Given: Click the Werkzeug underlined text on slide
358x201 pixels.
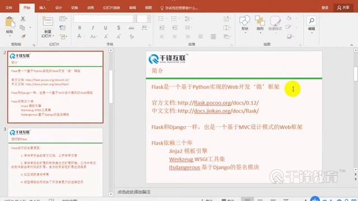Looking at the screenshot, I should pyautogui.click(x=181, y=159).
